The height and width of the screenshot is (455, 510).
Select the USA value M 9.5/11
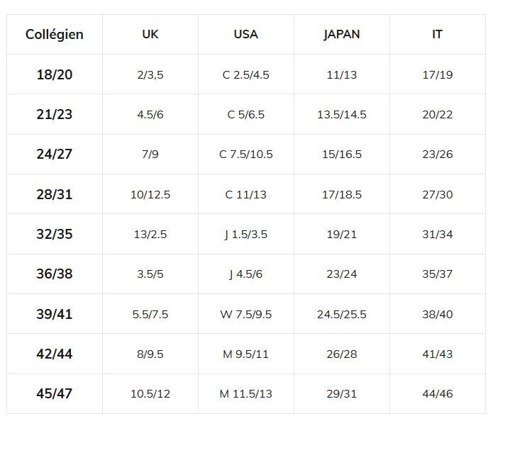(x=246, y=354)
